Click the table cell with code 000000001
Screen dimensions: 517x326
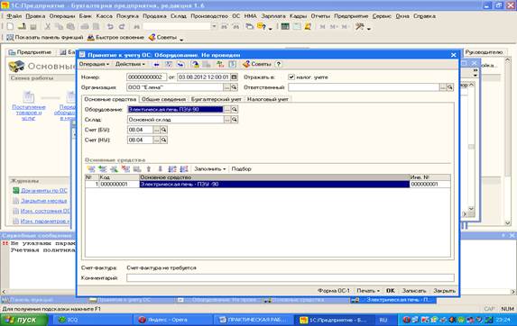[x=119, y=185]
